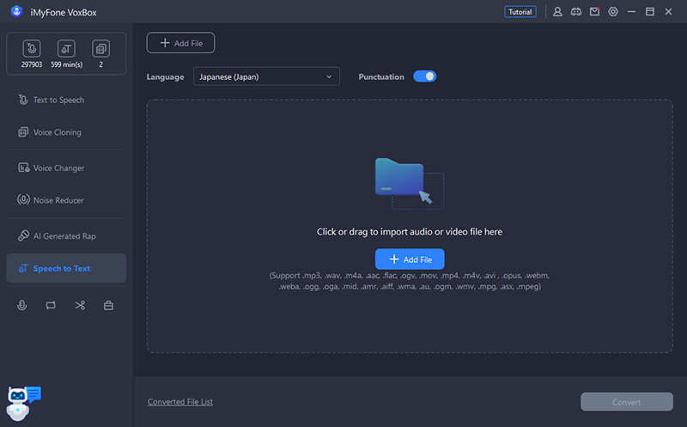
Task: Click the character count icon above 297903
Action: [32, 49]
